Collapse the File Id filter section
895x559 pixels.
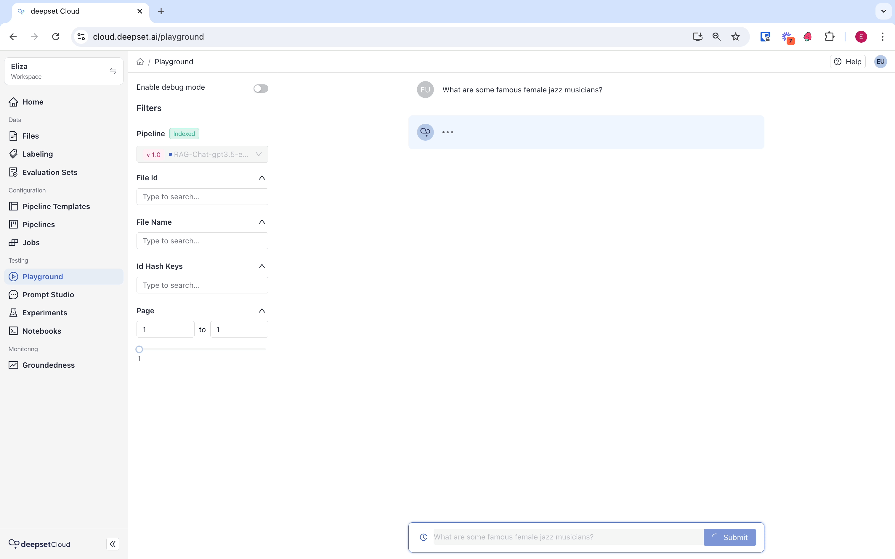coord(262,177)
